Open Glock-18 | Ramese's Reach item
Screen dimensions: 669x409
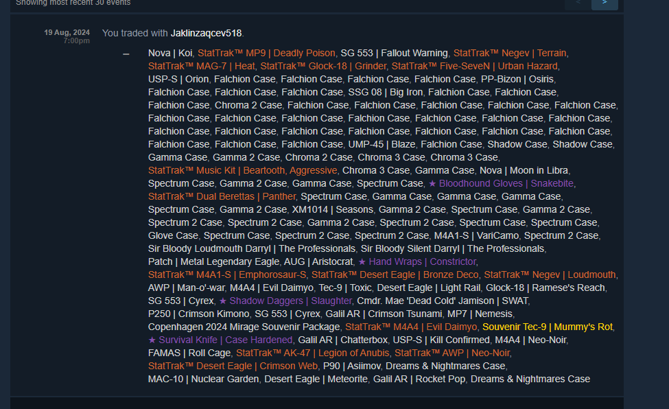click(546, 288)
